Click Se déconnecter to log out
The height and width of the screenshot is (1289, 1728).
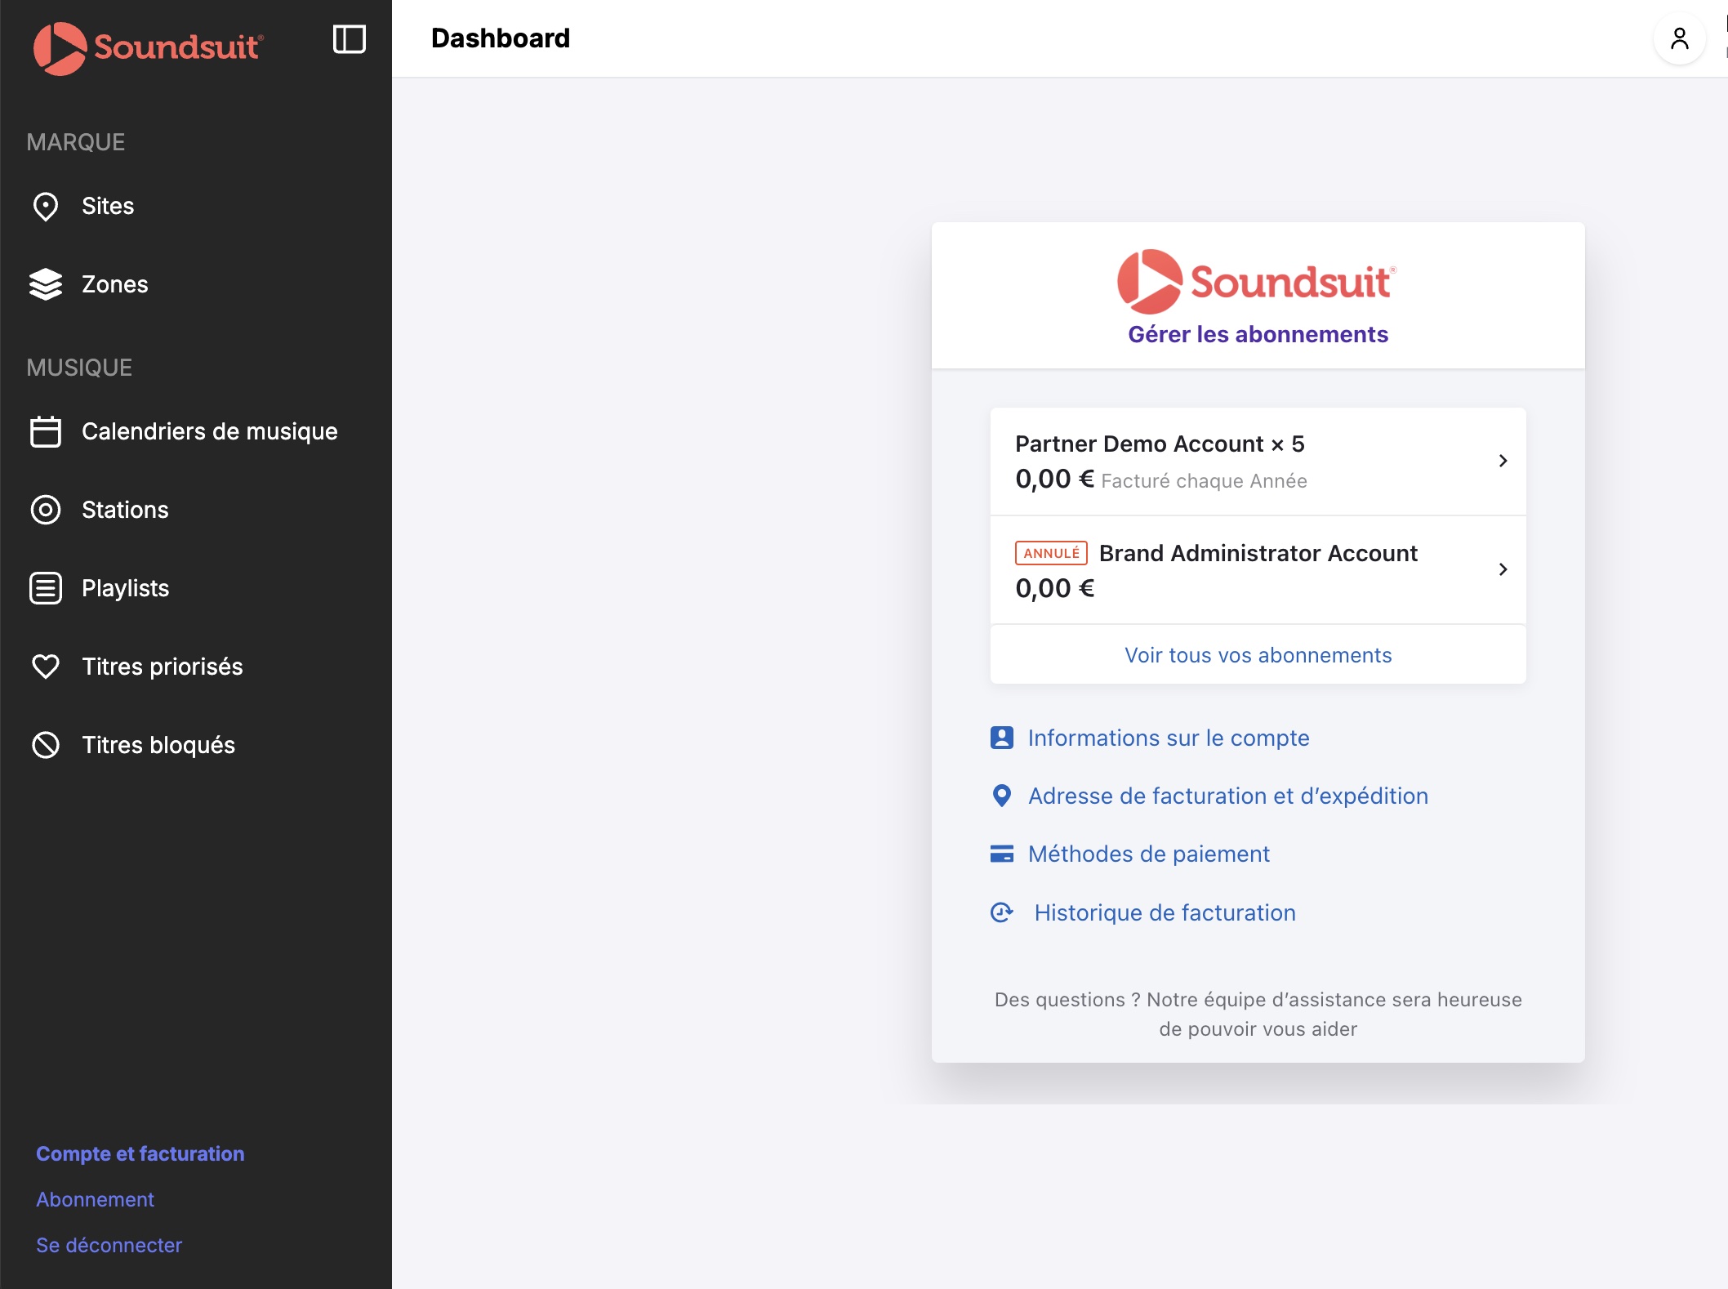tap(109, 1245)
